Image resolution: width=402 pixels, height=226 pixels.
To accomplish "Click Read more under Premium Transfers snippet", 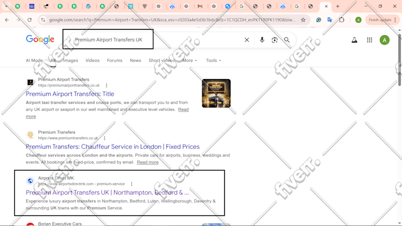I will click(148, 162).
